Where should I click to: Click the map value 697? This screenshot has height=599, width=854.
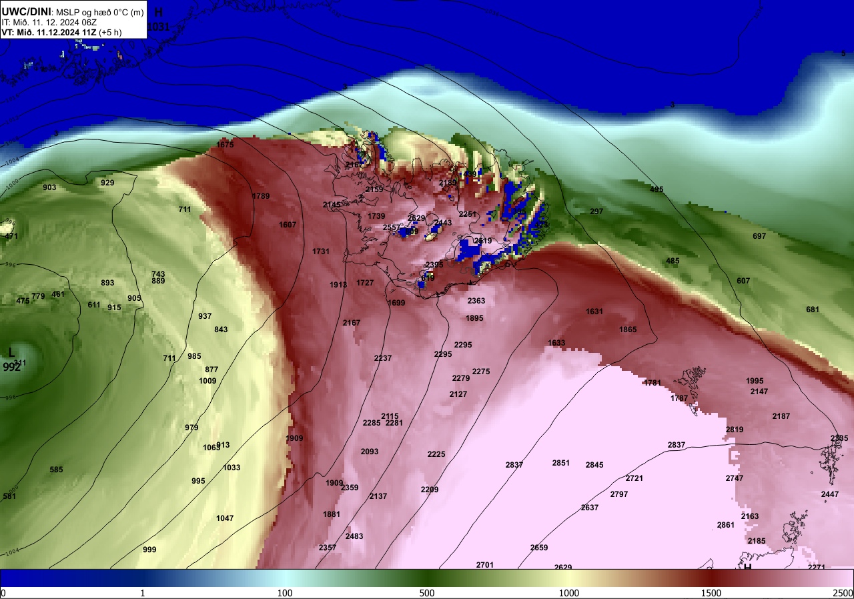pos(759,236)
